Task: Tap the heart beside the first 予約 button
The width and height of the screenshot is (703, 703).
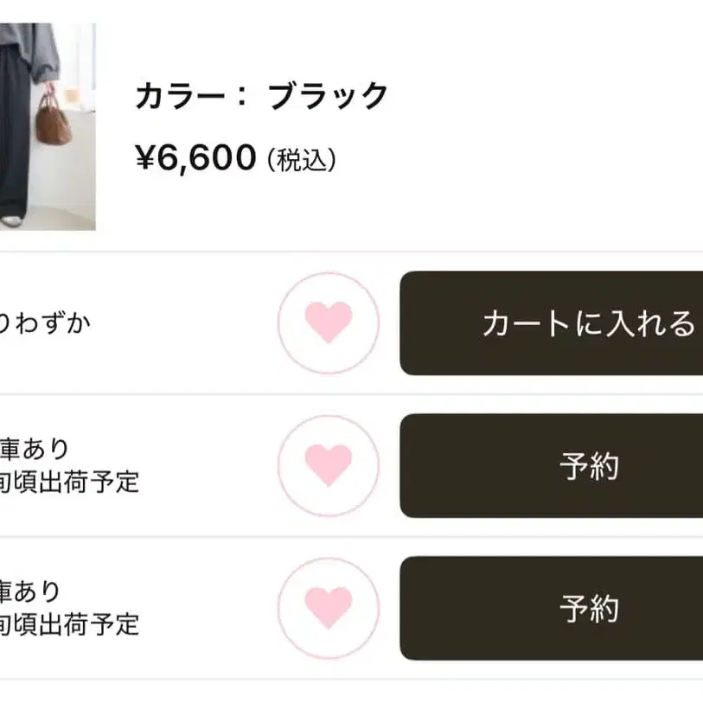Action: (x=328, y=466)
